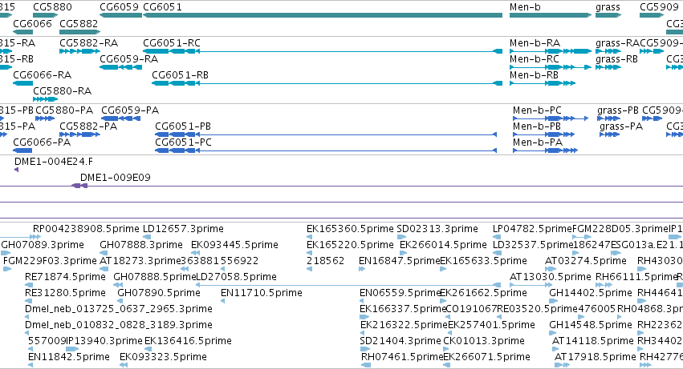Select EST EK266071.5prime
The width and height of the screenshot is (683, 369).
486,357
